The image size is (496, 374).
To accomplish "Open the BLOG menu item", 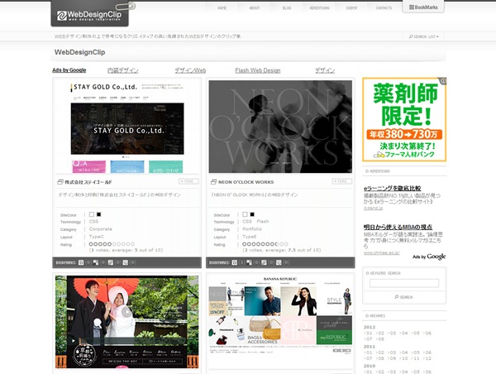I will point(287,8).
